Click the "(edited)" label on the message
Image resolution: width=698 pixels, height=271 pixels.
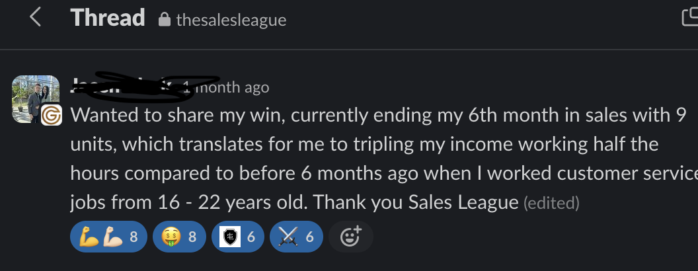[551, 203]
